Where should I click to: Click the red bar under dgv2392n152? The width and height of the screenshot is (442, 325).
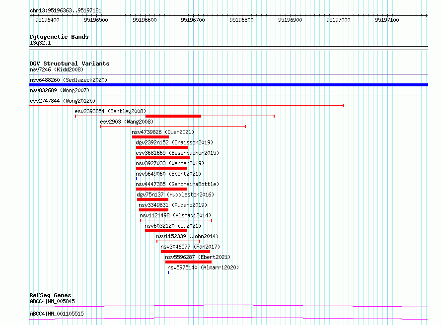[162, 147]
